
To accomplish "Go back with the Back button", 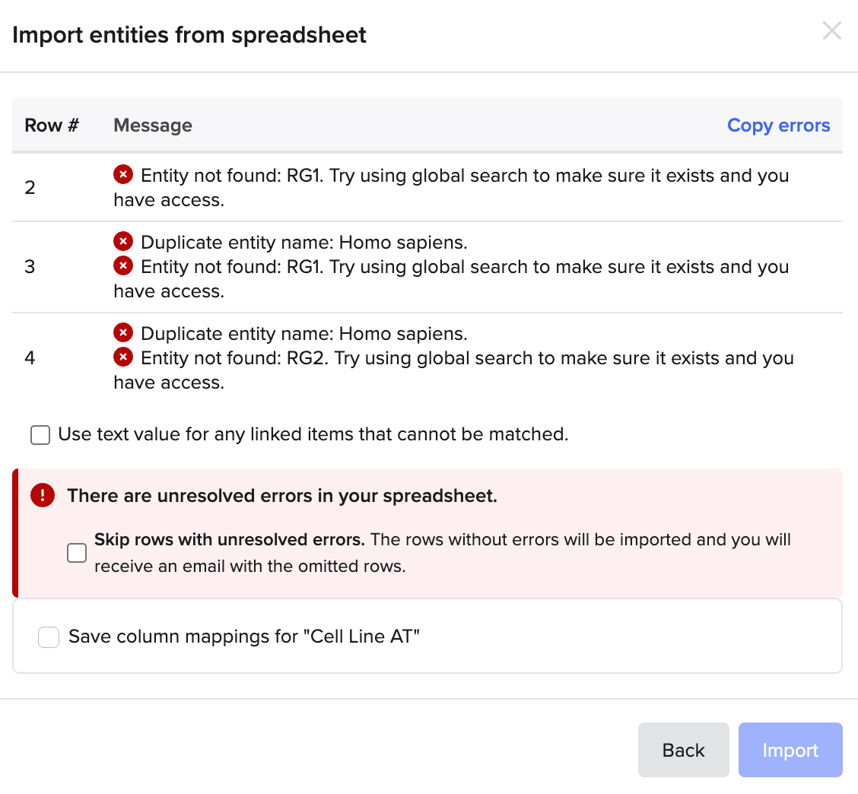I will (683, 750).
